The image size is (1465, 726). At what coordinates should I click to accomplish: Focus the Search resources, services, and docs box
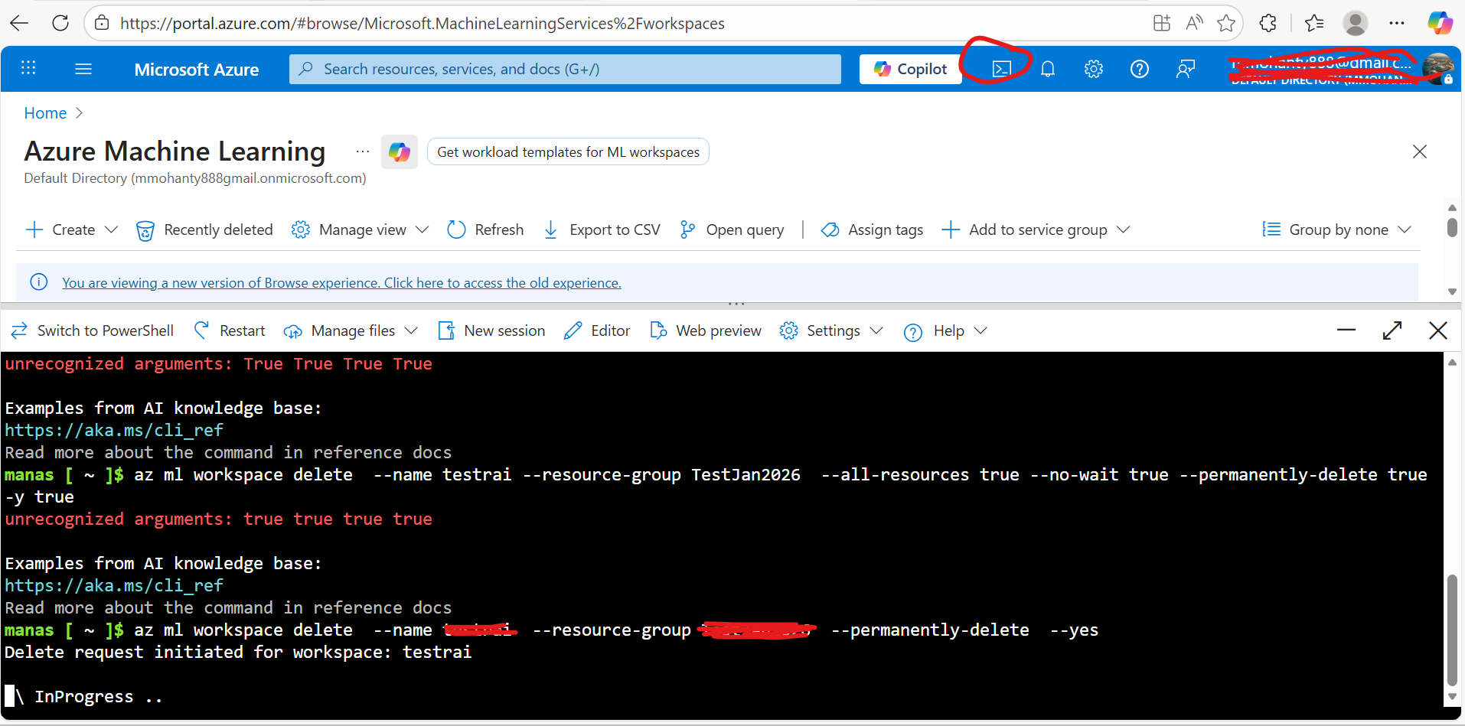[x=565, y=69]
